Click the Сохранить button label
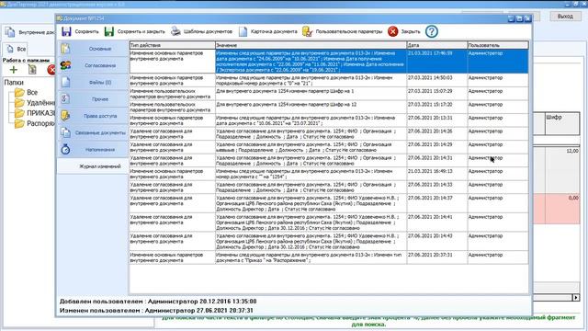The width and height of the screenshot is (588, 331). click(x=86, y=31)
